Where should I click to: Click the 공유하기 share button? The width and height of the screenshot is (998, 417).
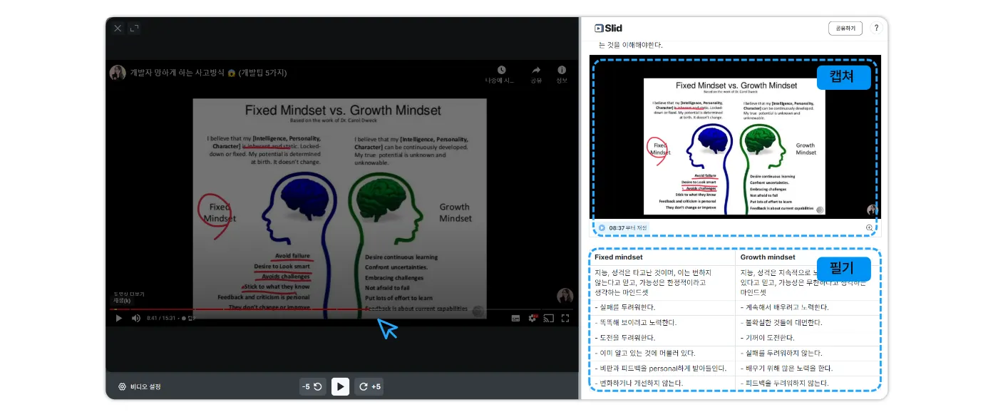click(845, 29)
